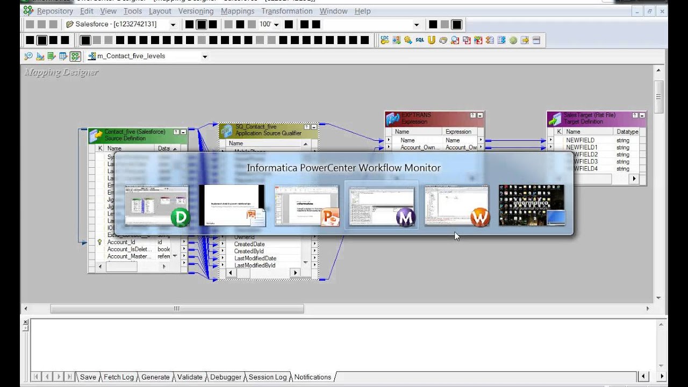Click the blue grid with arrows toolbar icon
Viewport: 688px width, 387px height.
tap(501, 40)
